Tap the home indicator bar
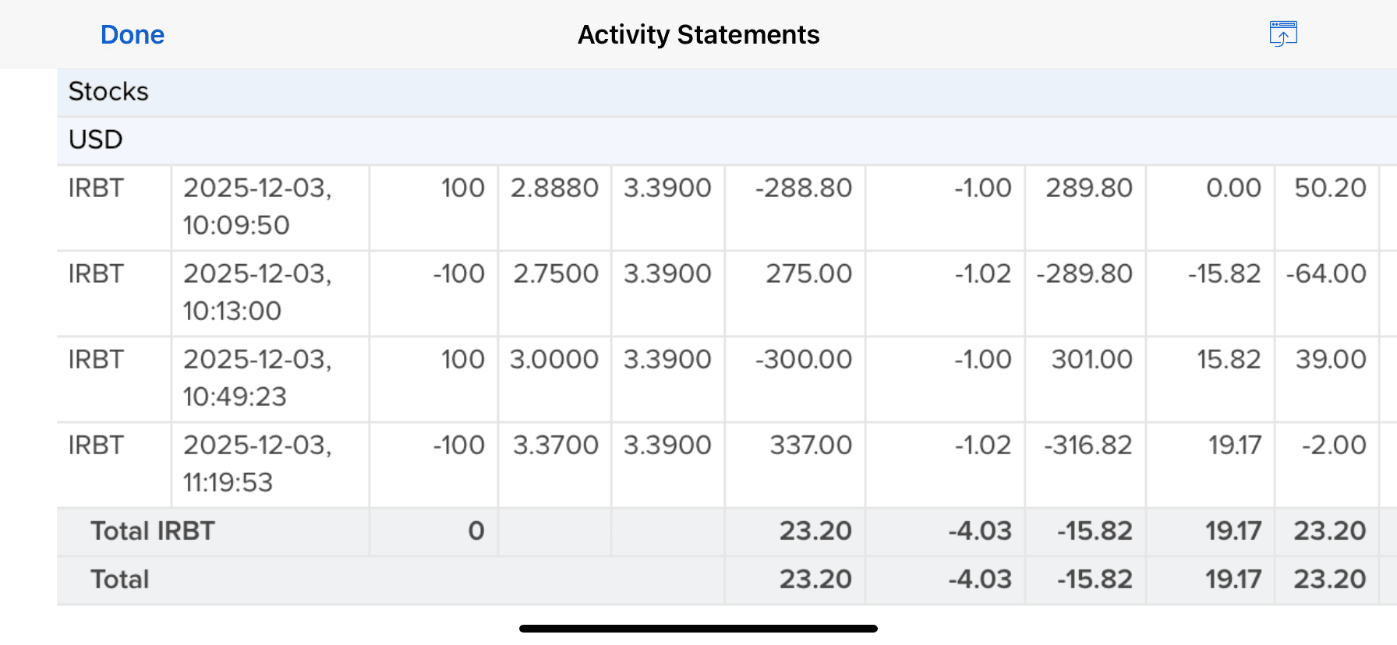This screenshot has height=645, width=1397. coord(698,629)
